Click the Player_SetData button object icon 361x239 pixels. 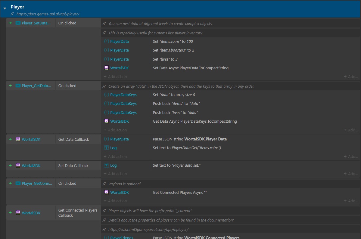coord(18,23)
